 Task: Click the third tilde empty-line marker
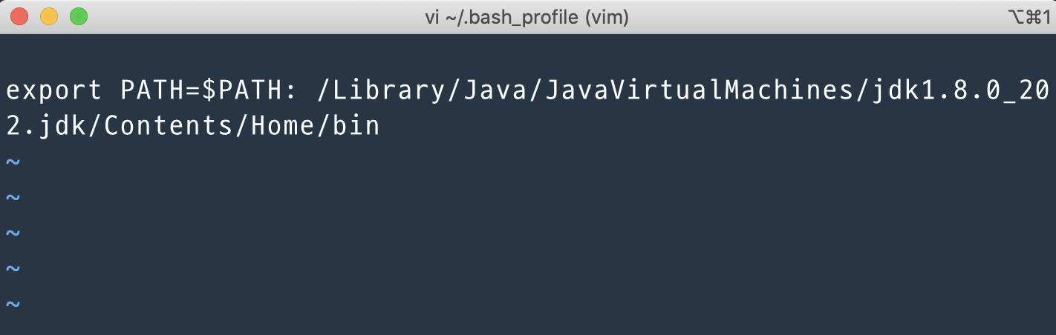13,233
